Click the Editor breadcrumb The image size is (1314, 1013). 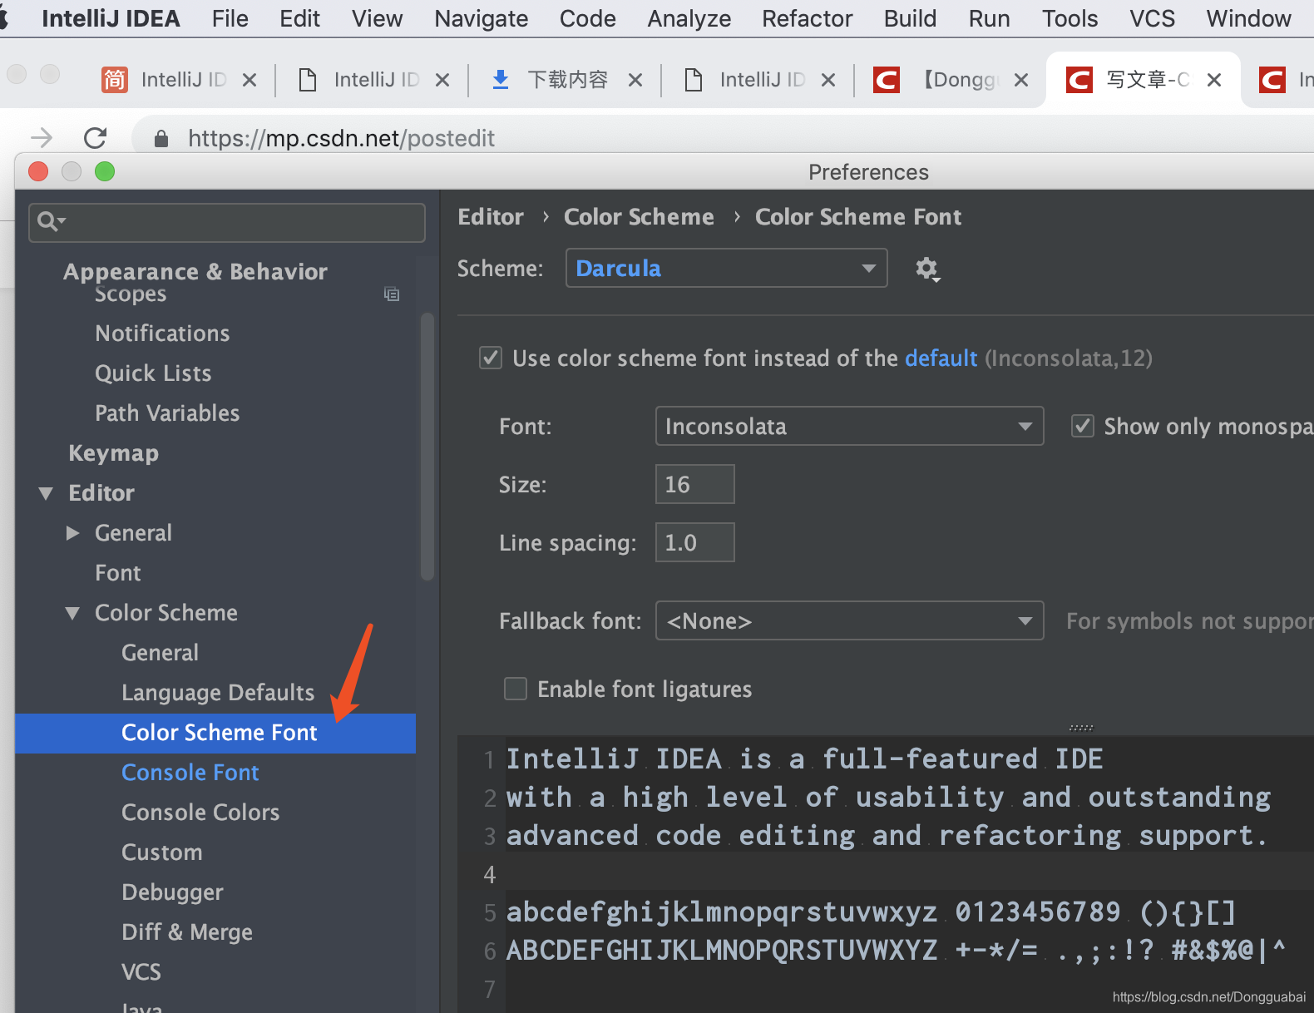point(491,217)
